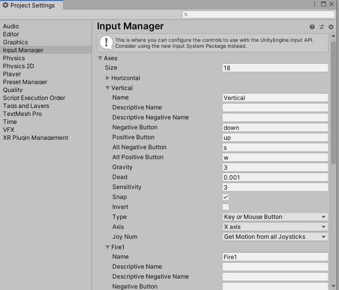339x290 pixels.
Task: Click the Gravity field showing 3
Action: tap(275, 167)
